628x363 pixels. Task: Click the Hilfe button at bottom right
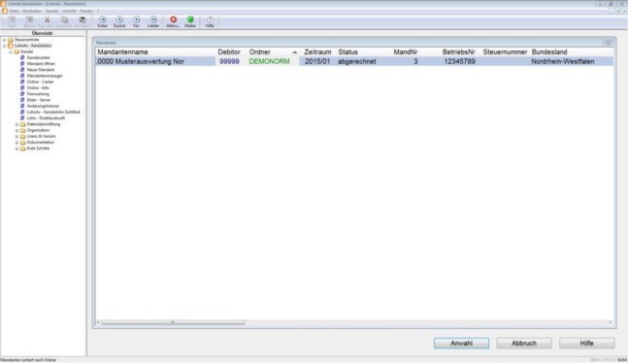(586, 343)
